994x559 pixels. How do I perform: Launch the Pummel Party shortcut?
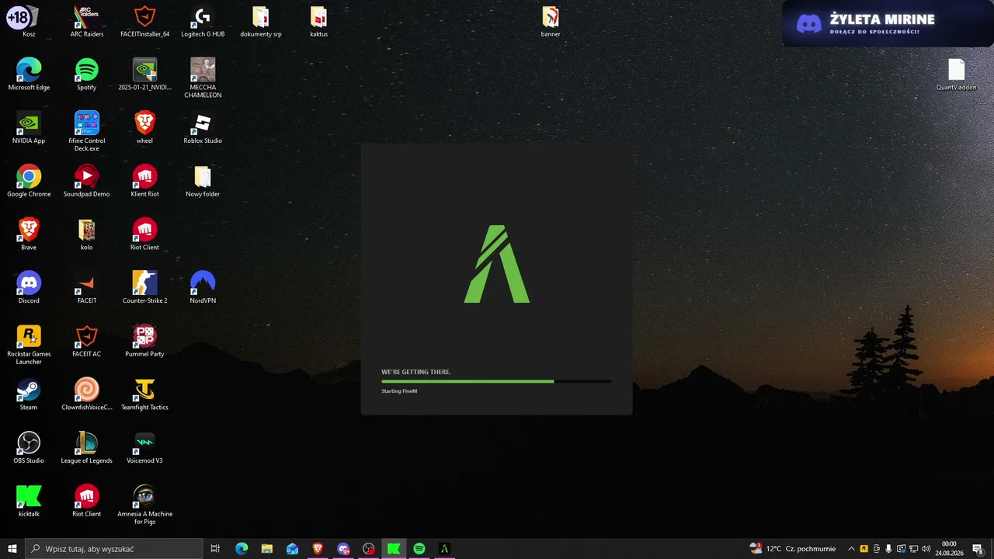click(x=145, y=342)
